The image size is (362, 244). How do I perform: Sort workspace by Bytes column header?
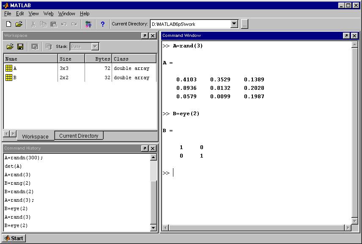pos(99,59)
